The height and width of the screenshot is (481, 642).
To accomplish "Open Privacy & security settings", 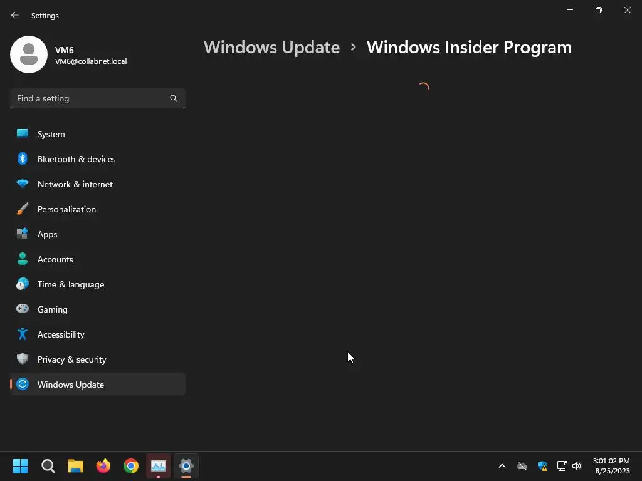I will [97, 359].
